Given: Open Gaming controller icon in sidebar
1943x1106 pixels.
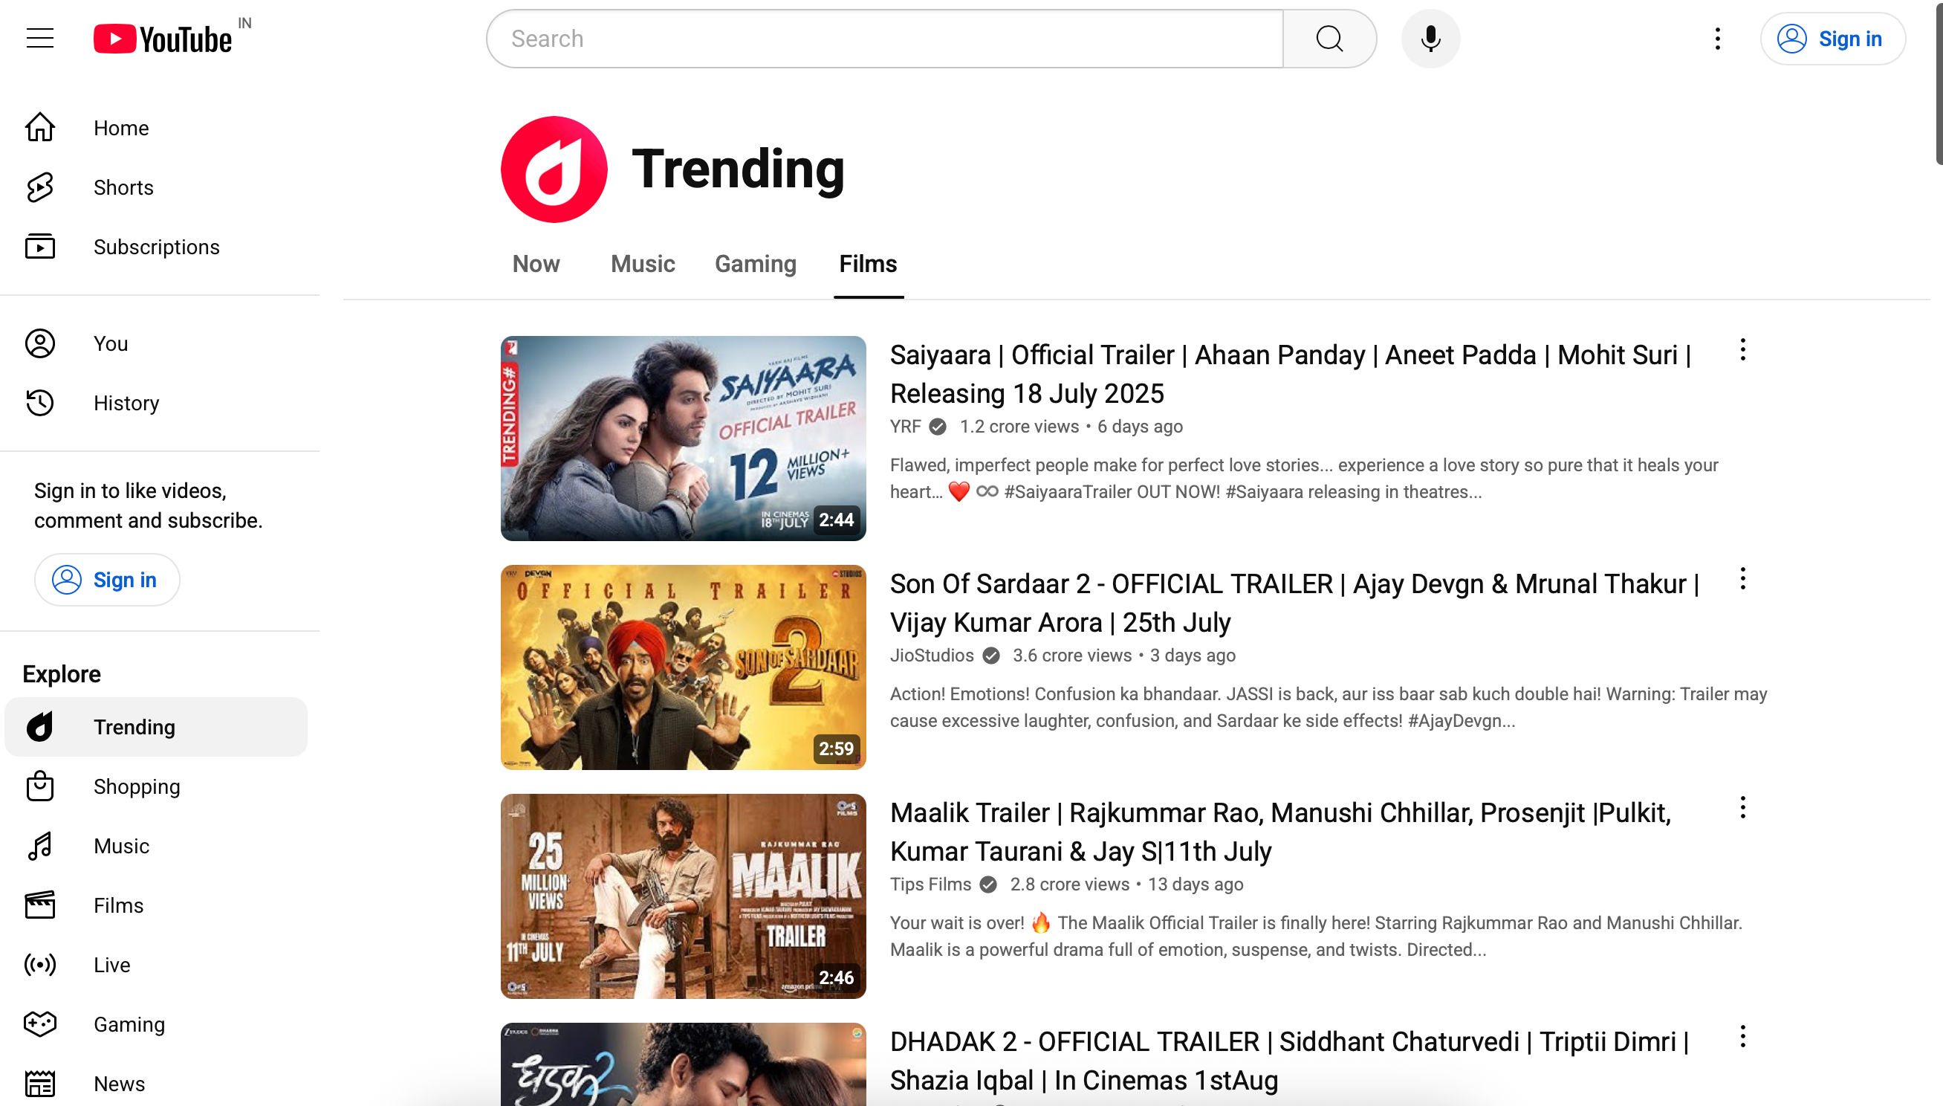Looking at the screenshot, I should pyautogui.click(x=39, y=1024).
